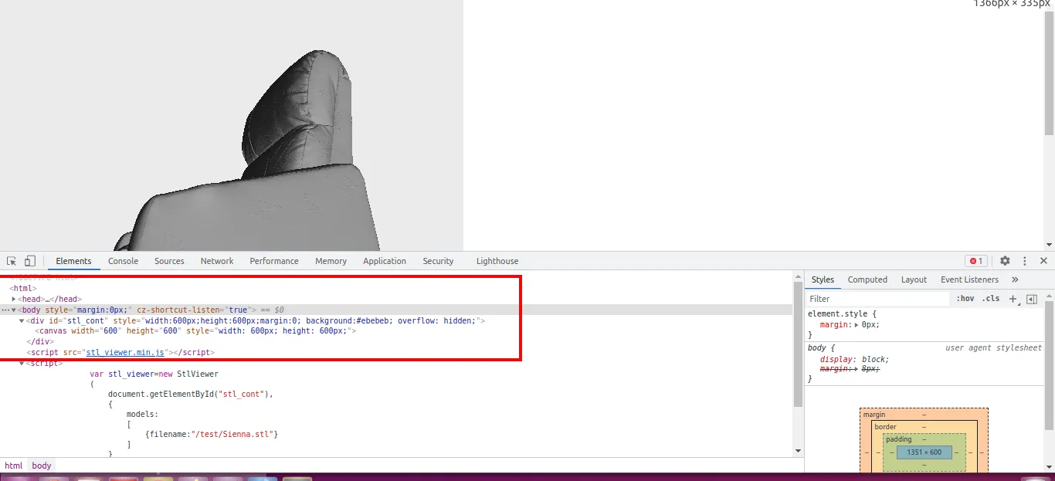Viewport: 1055px width, 481px height.
Task: Collapse the inline script node
Action: pos(22,363)
